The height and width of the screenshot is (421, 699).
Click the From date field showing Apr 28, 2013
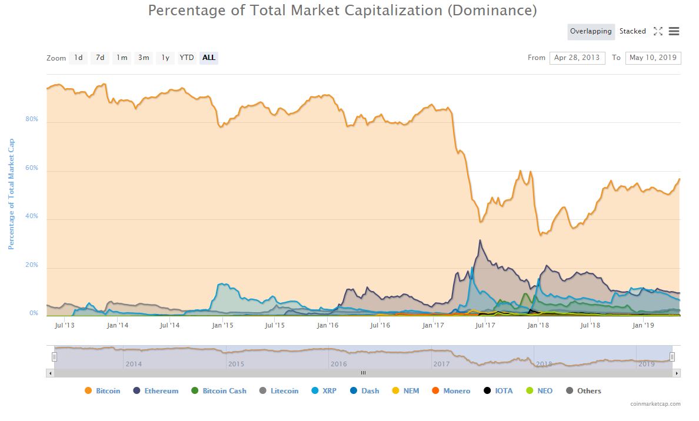577,58
